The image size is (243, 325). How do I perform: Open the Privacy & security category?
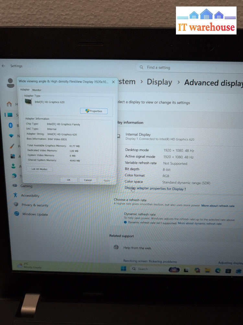click(35, 205)
